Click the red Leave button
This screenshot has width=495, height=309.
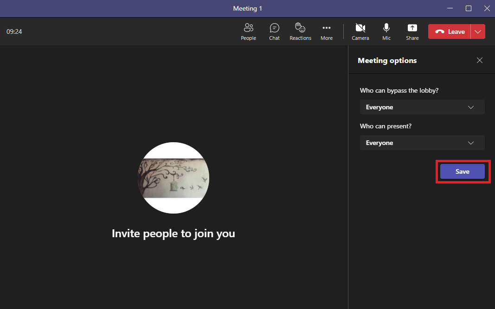tap(450, 32)
